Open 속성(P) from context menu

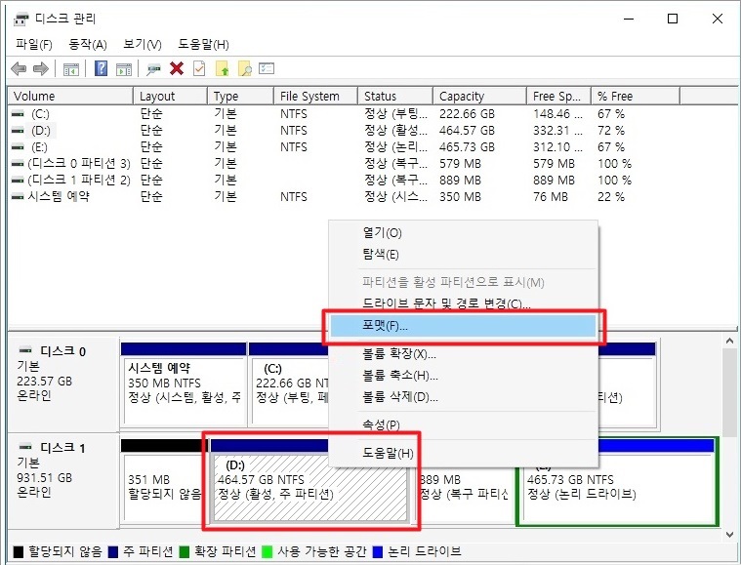coord(464,424)
